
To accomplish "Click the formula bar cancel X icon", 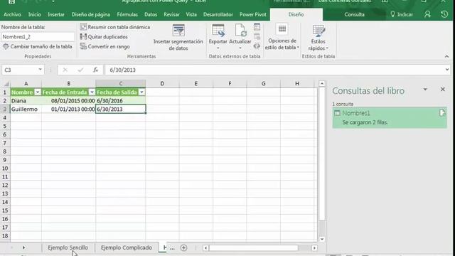I will (x=65, y=70).
